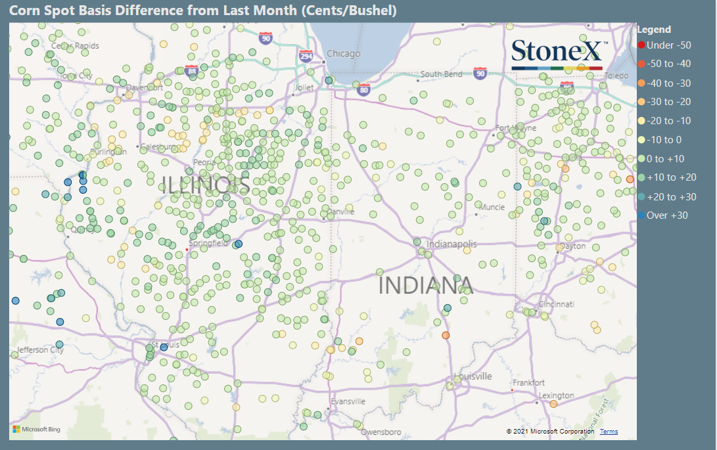The image size is (717, 450).
Task: Click the Davenport city label
Action: (145, 87)
